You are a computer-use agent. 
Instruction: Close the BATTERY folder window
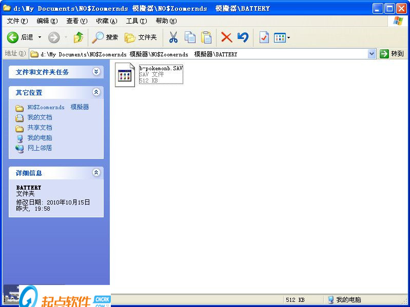pos(401,8)
